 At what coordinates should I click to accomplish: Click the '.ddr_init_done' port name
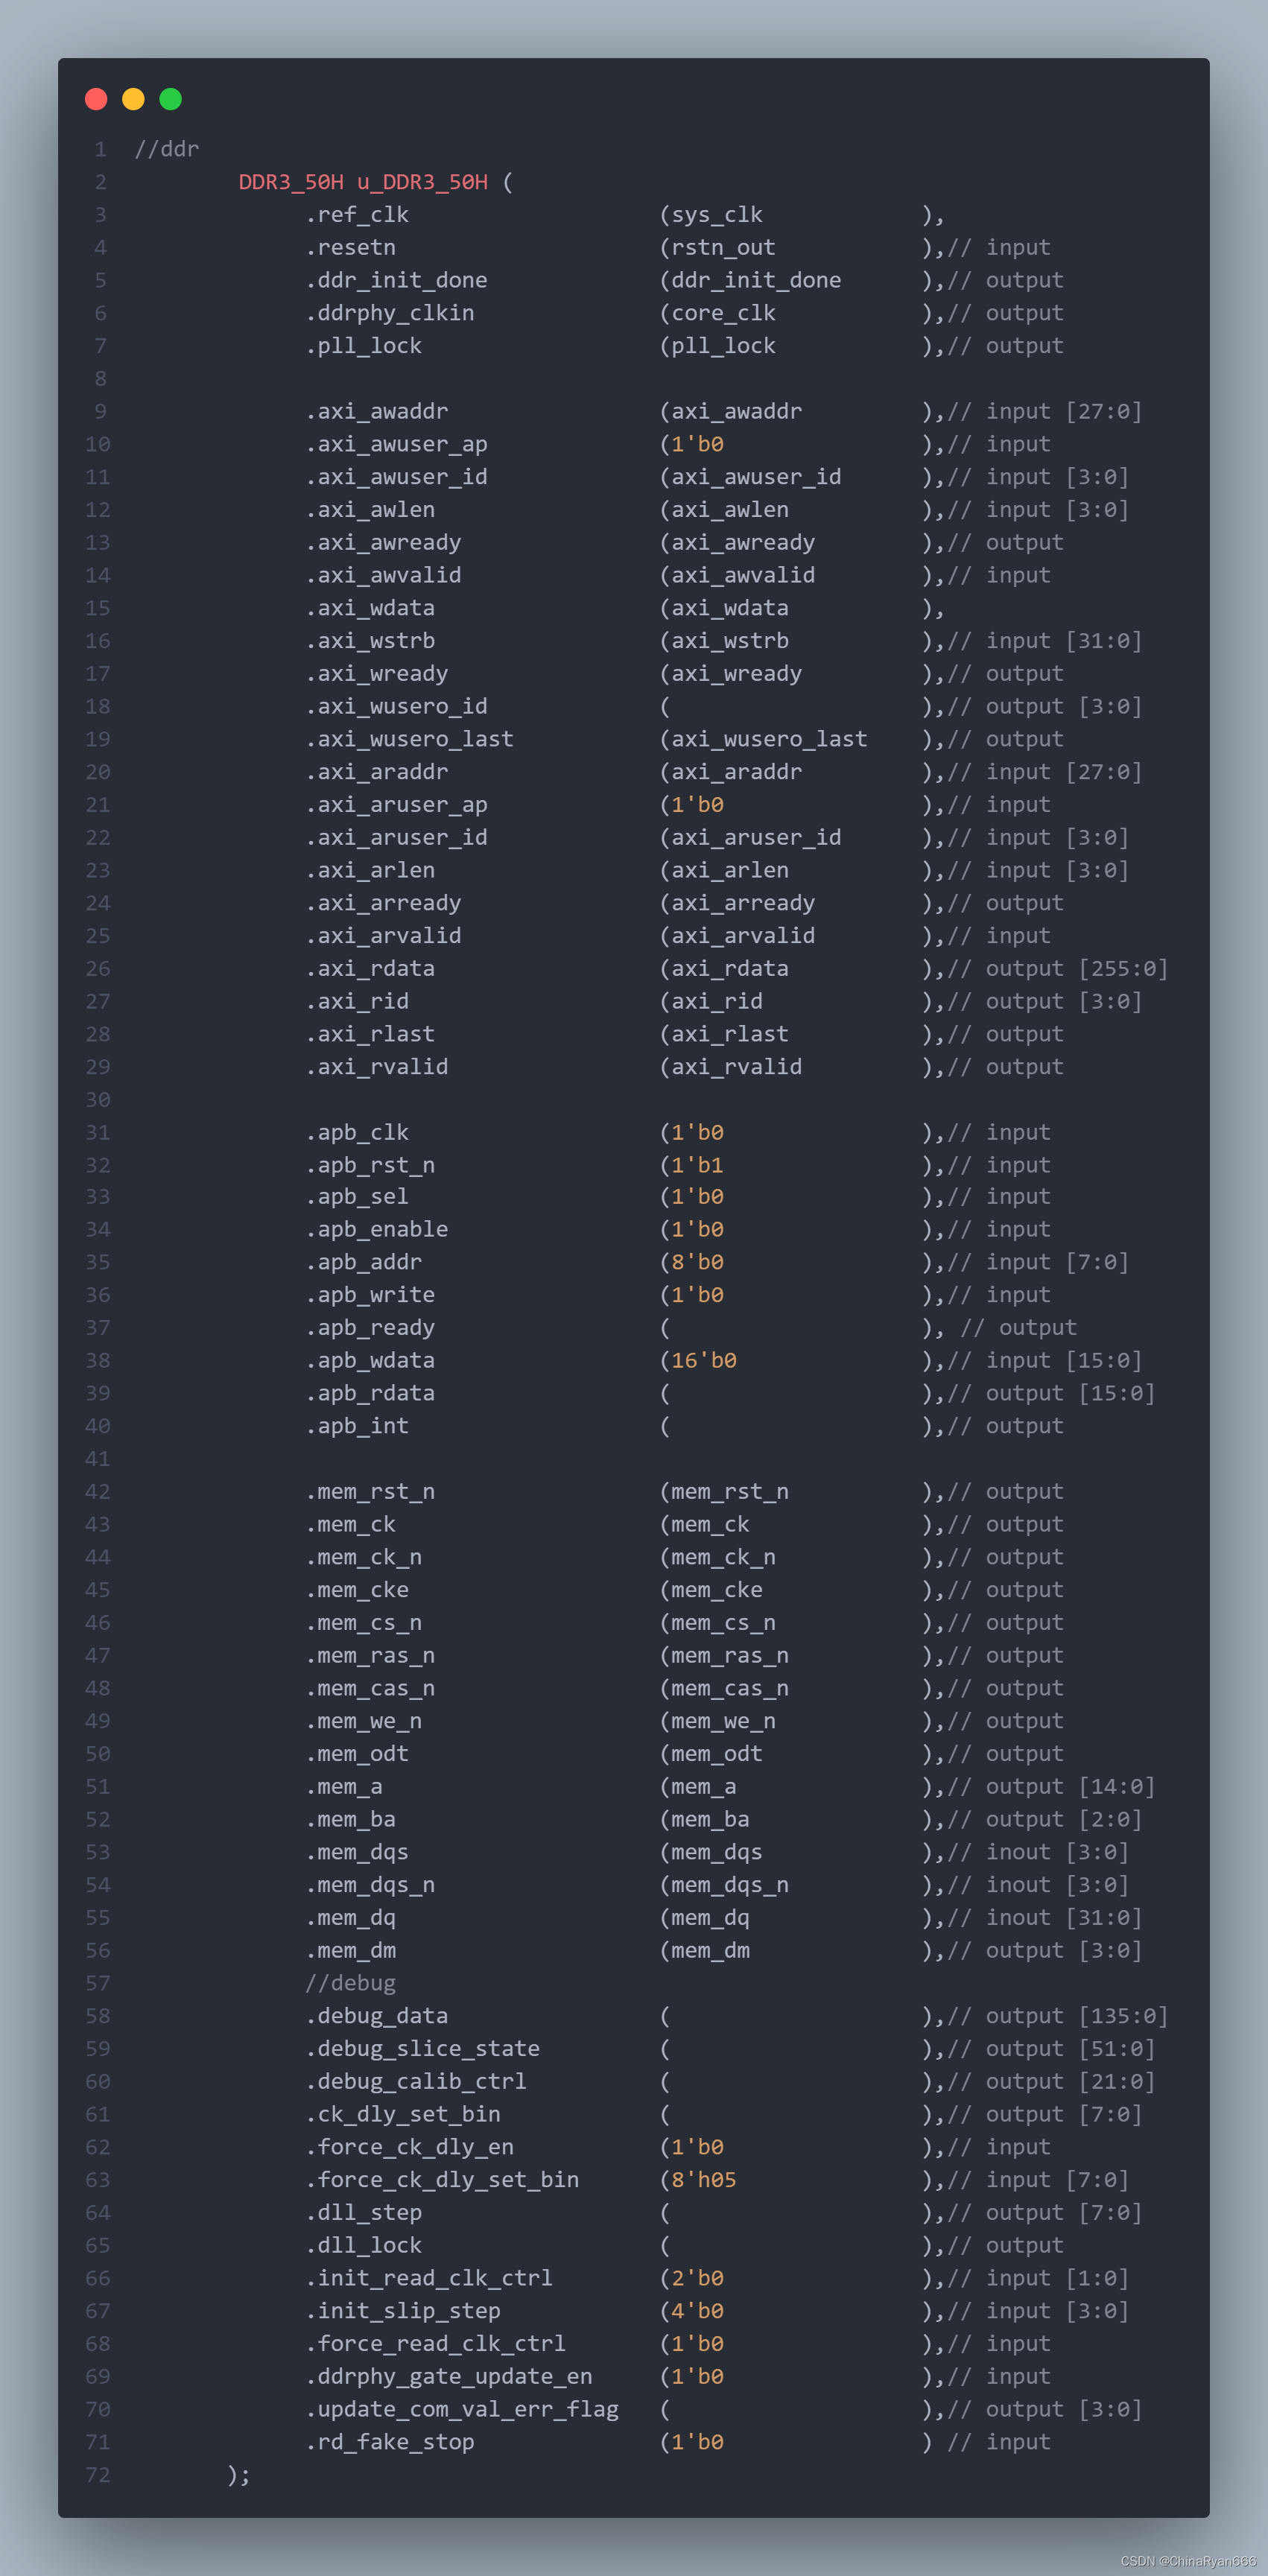[396, 281]
